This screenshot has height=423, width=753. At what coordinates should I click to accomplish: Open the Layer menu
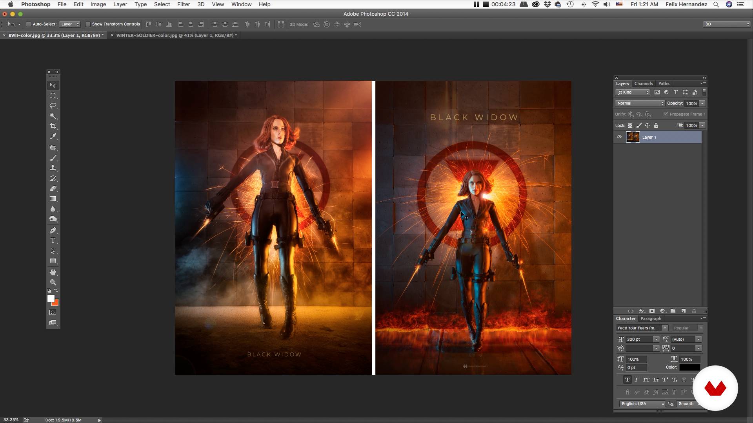(120, 4)
